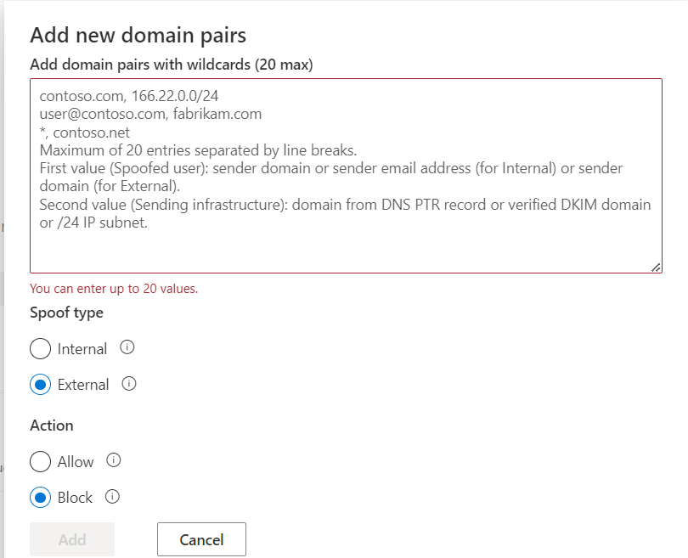This screenshot has height=558, width=688.
Task: Click the textarea resize handle corner
Action: point(656,267)
